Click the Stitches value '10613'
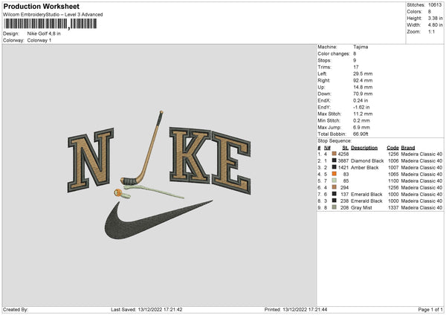 tap(435, 5)
